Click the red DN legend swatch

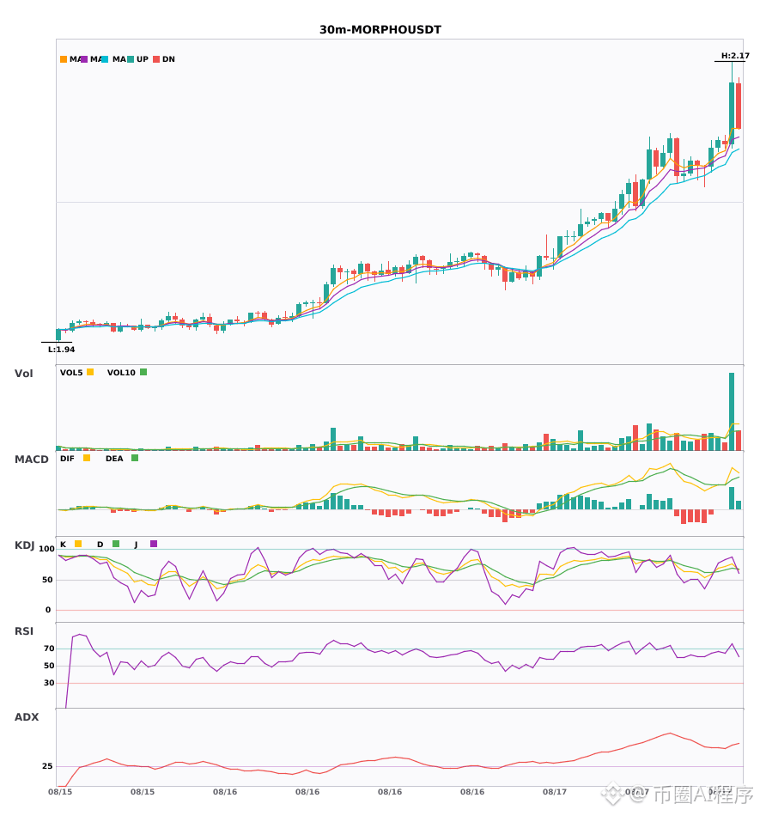click(156, 59)
